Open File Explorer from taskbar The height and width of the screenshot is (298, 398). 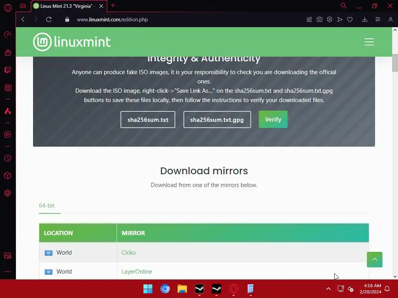tap(182, 289)
